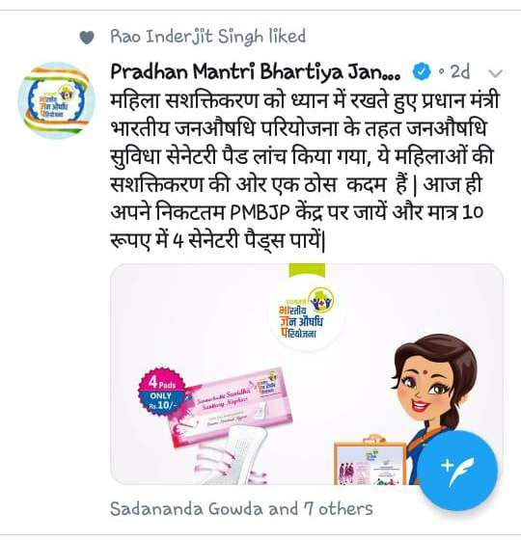Open Rao Inderjit Singh liked label
The height and width of the screenshot is (542, 521).
(208, 37)
